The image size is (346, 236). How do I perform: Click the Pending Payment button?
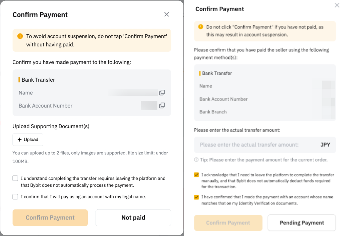301,223
